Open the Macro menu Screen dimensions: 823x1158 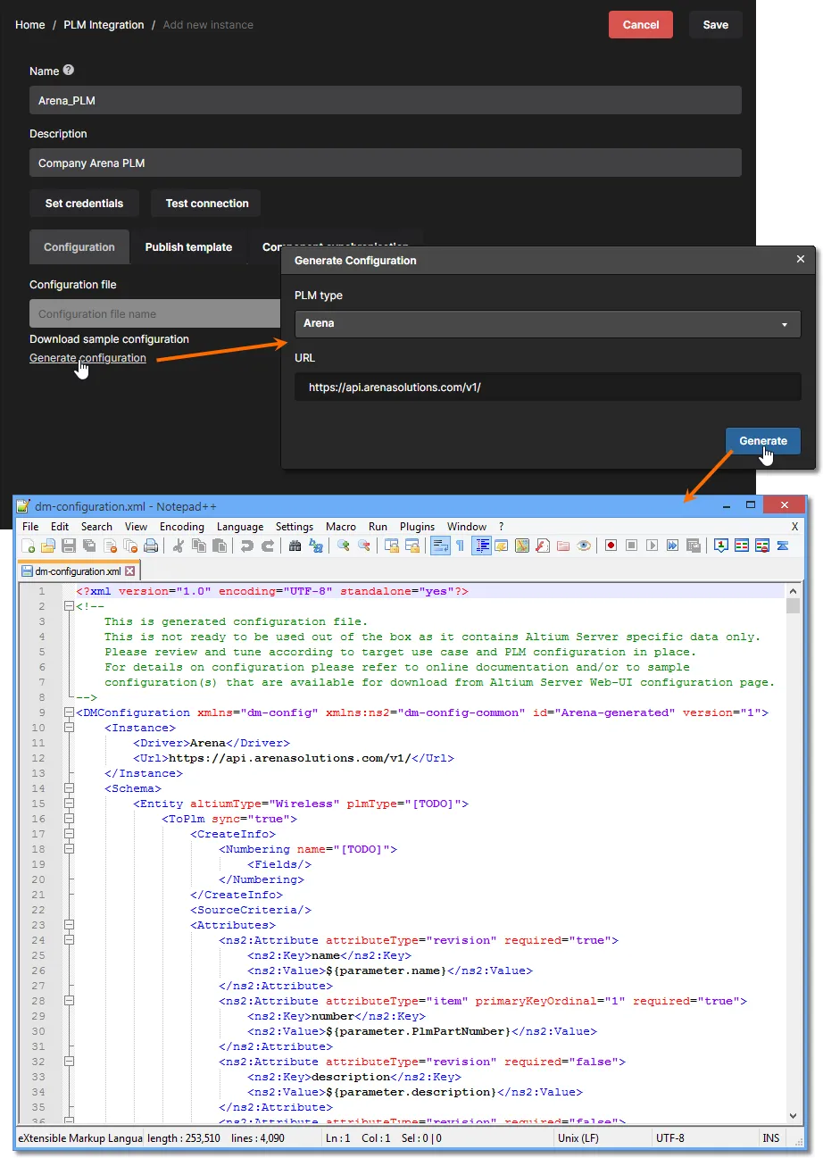[x=341, y=527]
